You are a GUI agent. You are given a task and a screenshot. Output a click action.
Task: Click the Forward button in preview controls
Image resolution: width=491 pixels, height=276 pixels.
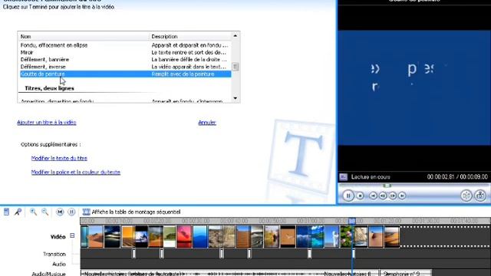(x=402, y=195)
